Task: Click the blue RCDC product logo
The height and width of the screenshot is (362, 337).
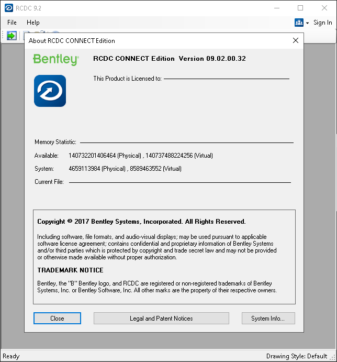Action: click(50, 91)
